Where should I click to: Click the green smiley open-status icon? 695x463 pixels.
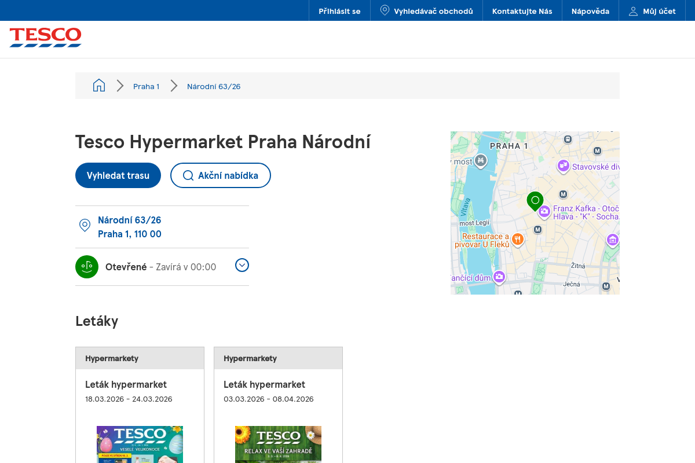[87, 267]
